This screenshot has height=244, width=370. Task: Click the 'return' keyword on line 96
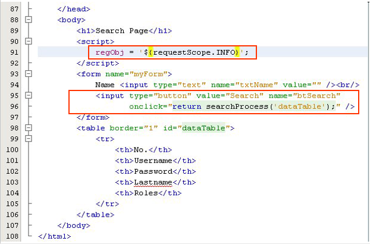pos(187,107)
